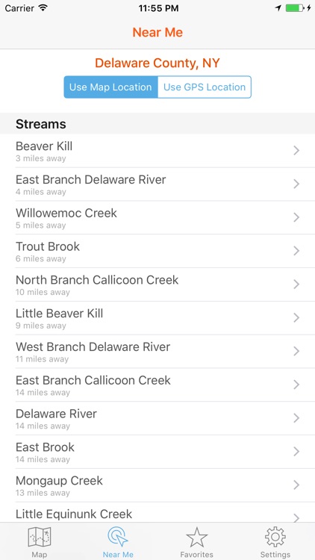Tap chevron beside Delaware River row
Image resolution: width=315 pixels, height=560 pixels.
coord(296,418)
